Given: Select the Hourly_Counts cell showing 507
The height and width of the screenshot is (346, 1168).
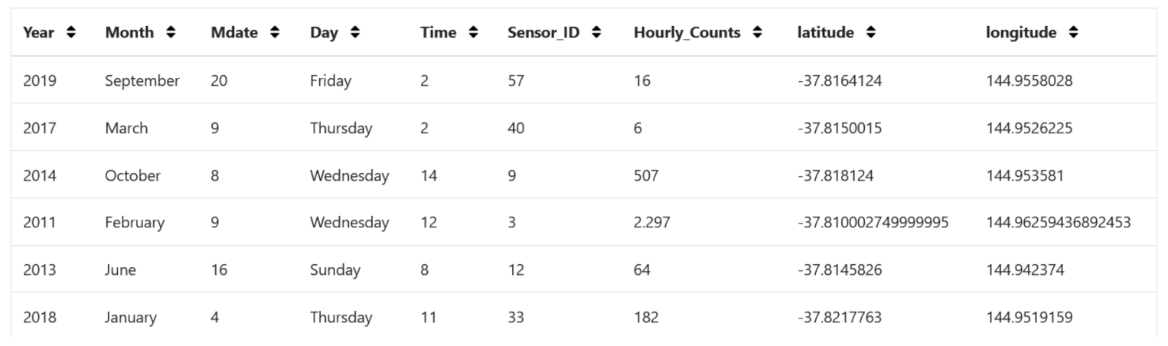Looking at the screenshot, I should [645, 175].
